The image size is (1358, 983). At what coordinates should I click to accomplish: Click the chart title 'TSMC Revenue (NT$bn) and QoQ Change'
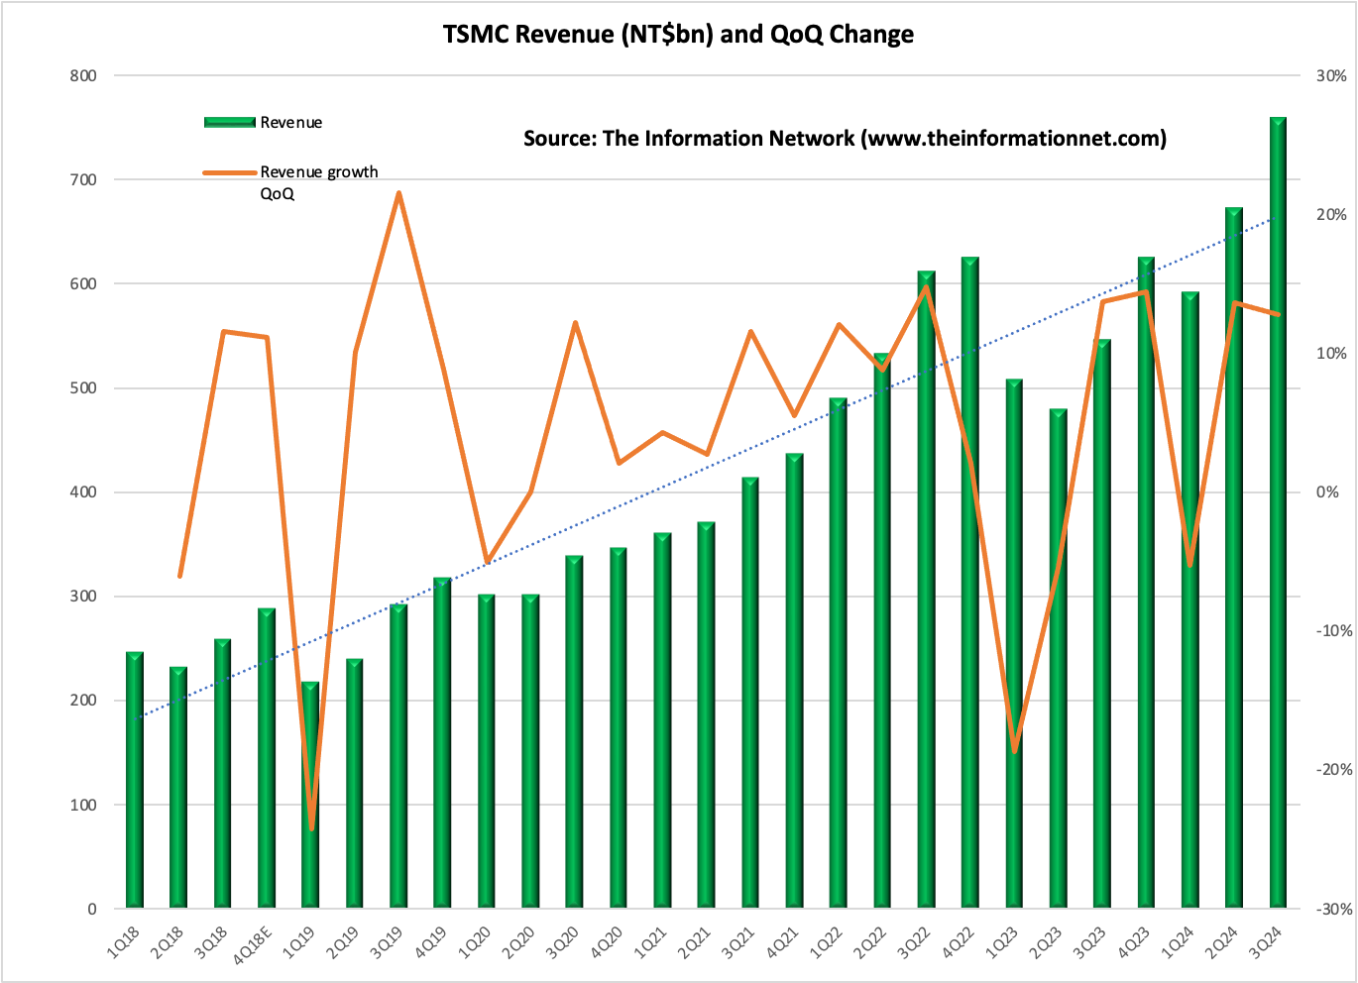coord(678,35)
